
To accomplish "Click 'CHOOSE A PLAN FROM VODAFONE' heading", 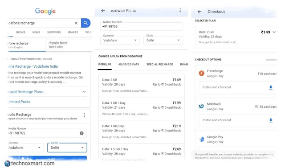I will [x=120, y=56].
